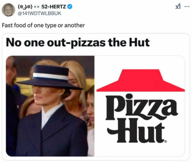193x162 pixels.
Task: Click the registered trademark symbol on the logo
Action: (166, 141)
